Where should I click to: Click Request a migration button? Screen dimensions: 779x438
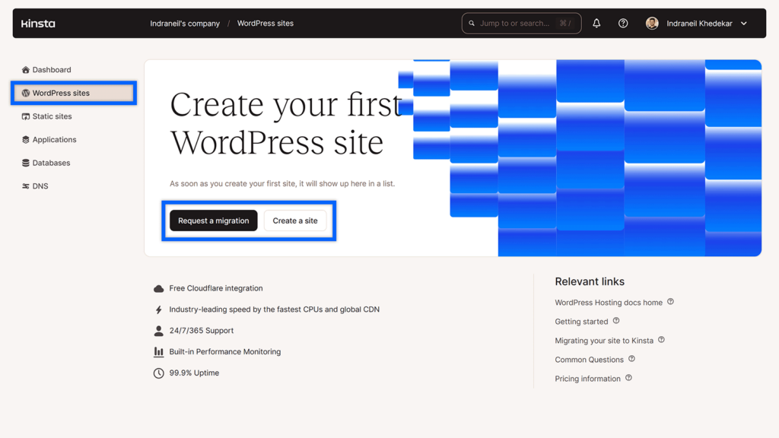[214, 221]
